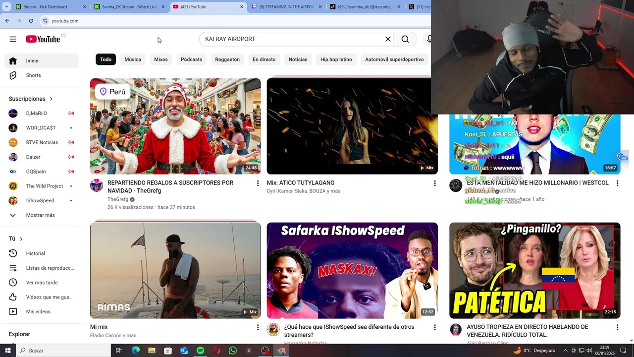Select the Todo filter chip
This screenshot has width=634, height=357.
(x=106, y=59)
